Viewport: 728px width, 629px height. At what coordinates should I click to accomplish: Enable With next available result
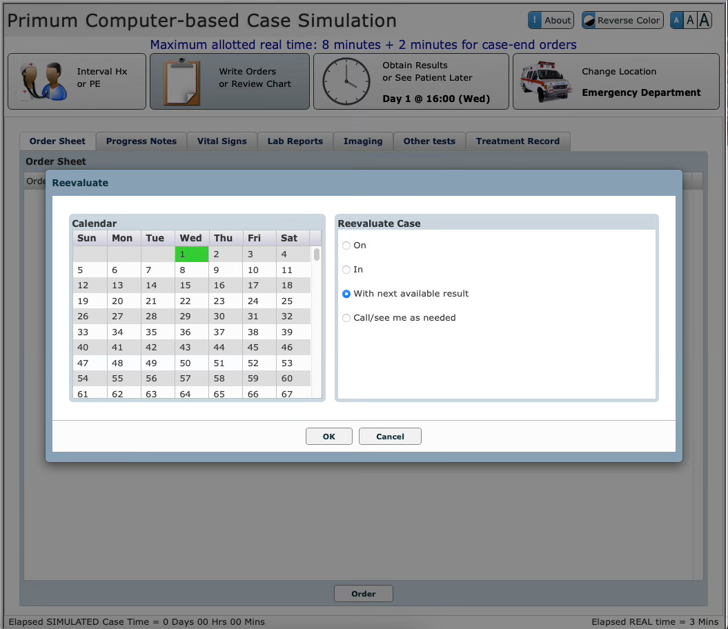(x=346, y=294)
